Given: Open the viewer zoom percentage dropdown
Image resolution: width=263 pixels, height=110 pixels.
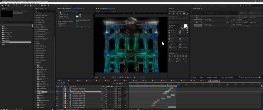Looking at the screenshot, I should click(98, 77).
